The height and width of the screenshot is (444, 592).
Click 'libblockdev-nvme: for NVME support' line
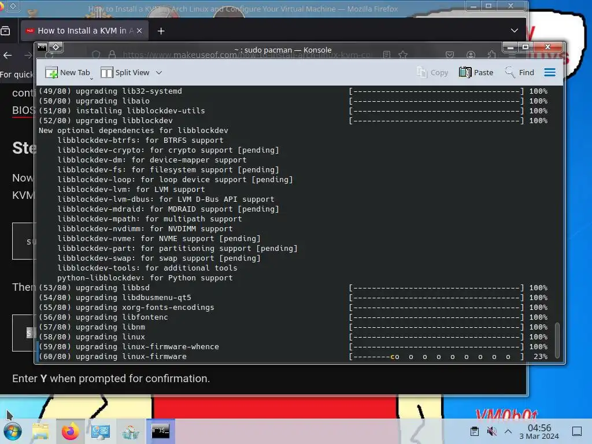click(159, 239)
